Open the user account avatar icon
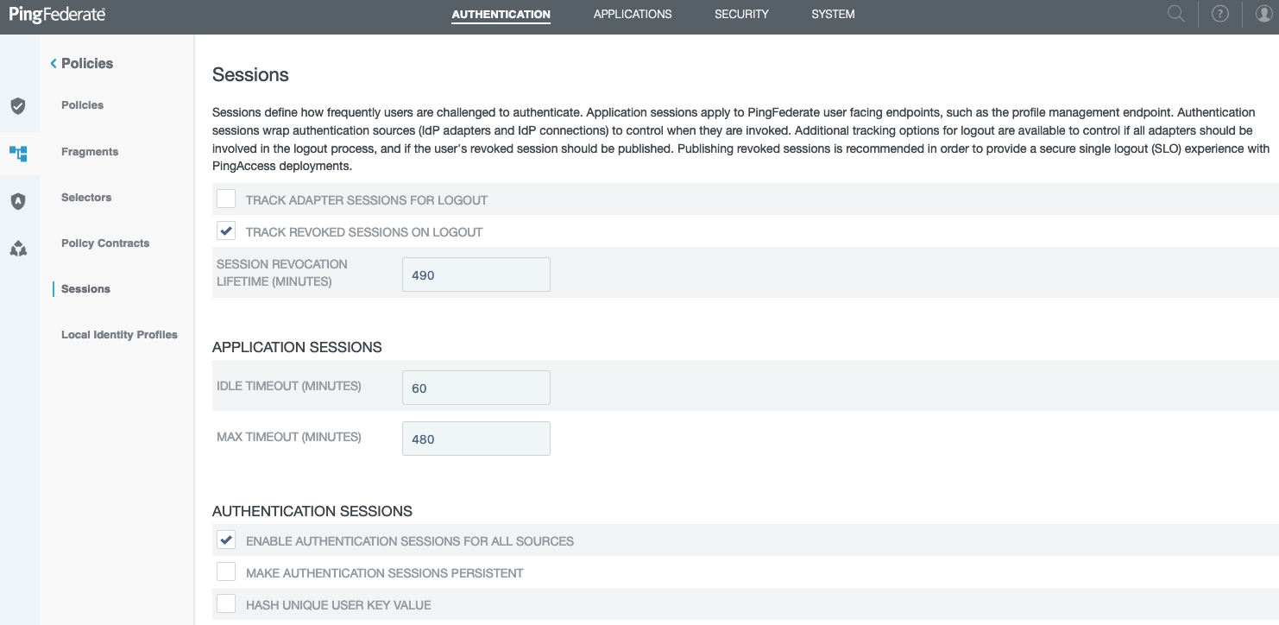Screen dimensions: 1279x625 pyautogui.click(x=1263, y=14)
